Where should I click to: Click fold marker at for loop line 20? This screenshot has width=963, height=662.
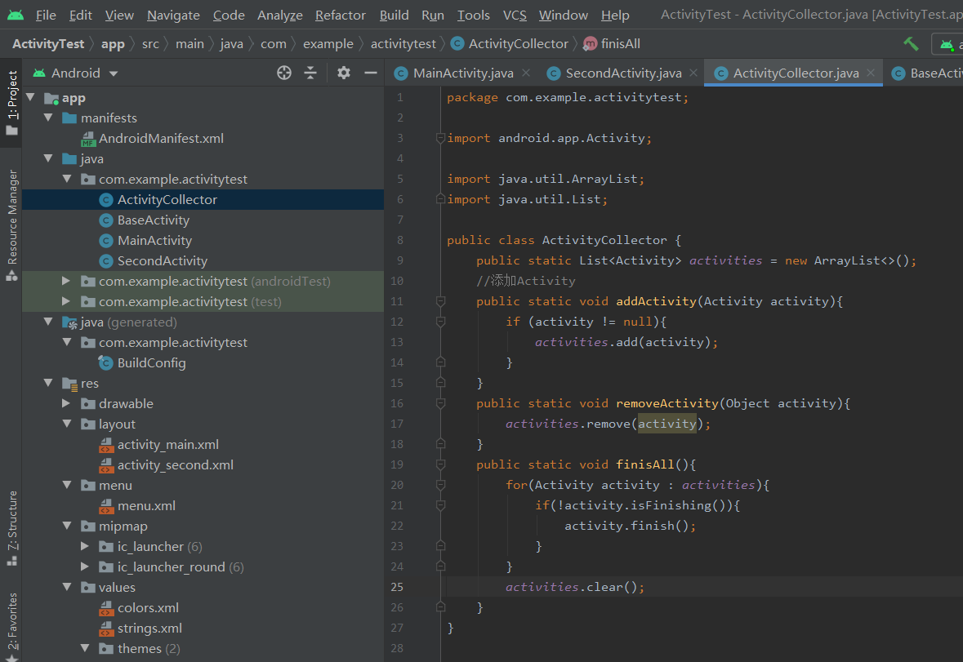click(x=440, y=485)
